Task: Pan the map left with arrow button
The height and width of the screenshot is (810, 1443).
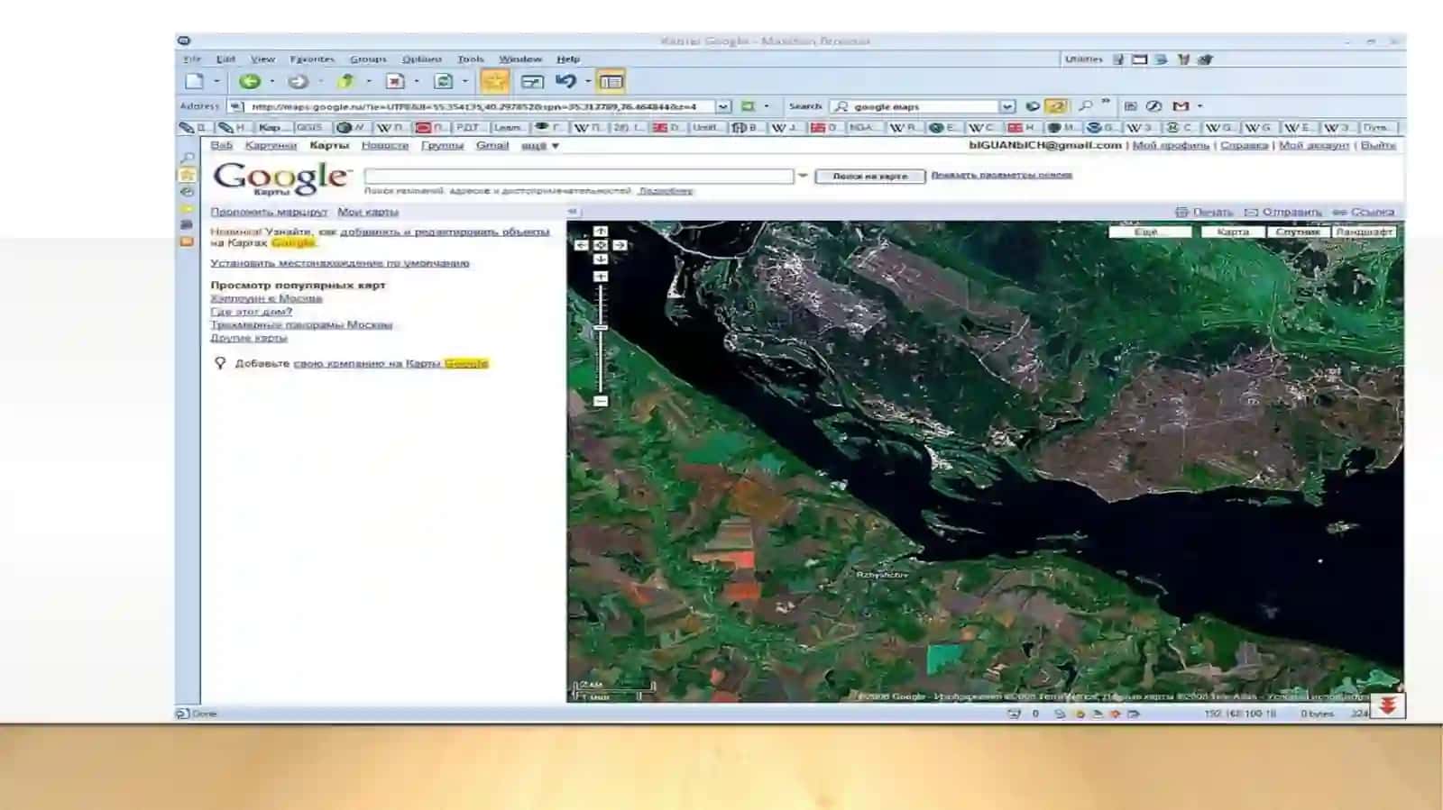Action: coord(582,245)
